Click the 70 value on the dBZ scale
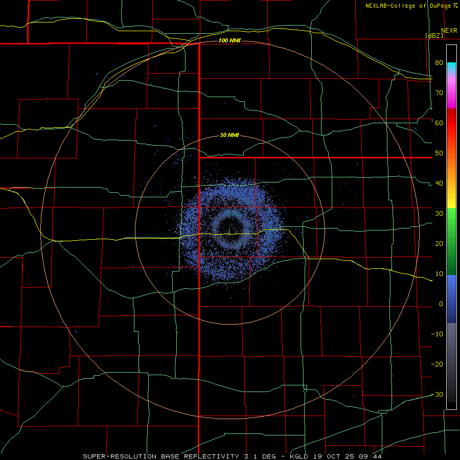Viewport: 460px width, 460px height. (439, 93)
